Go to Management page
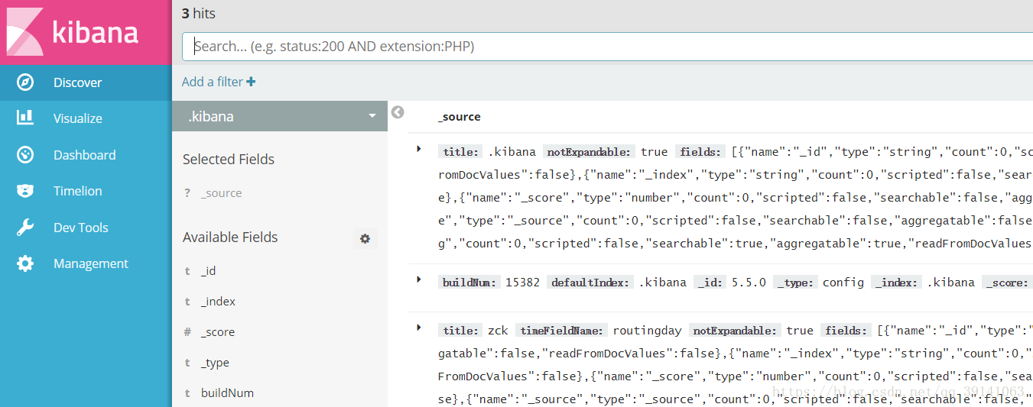1033x407 pixels. [x=86, y=263]
